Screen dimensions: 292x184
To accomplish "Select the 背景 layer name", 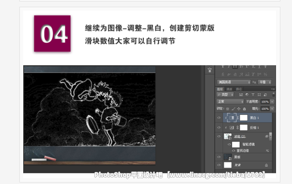I will 237,165.
